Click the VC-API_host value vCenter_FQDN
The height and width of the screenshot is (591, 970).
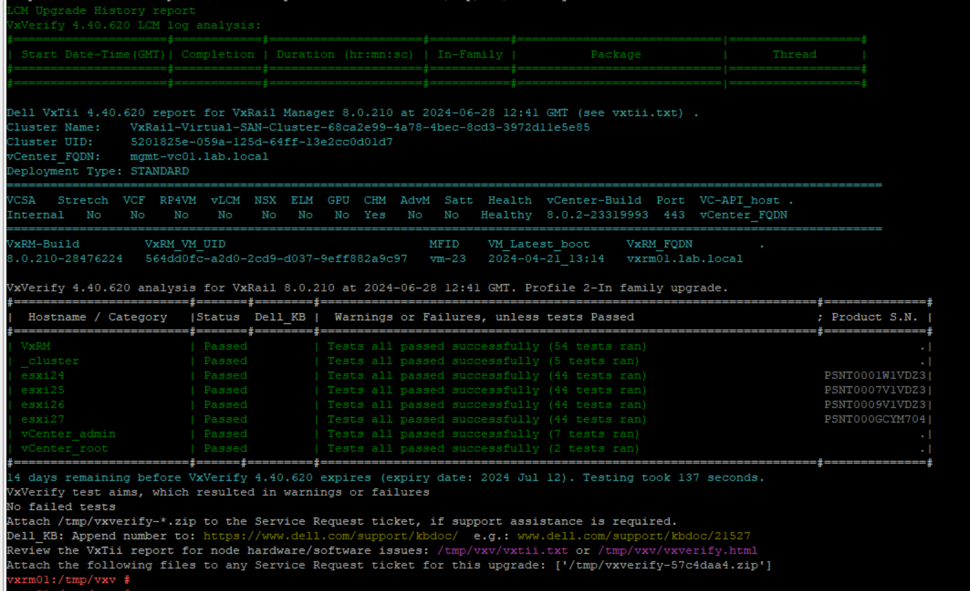pos(743,215)
